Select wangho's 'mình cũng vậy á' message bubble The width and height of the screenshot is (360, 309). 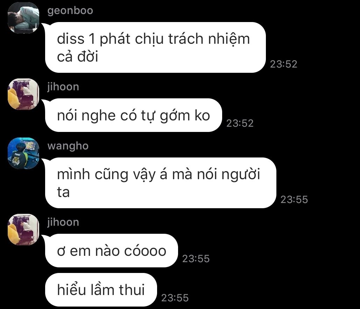coord(161,183)
